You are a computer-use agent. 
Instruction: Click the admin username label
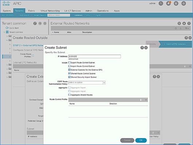point(152,3)
